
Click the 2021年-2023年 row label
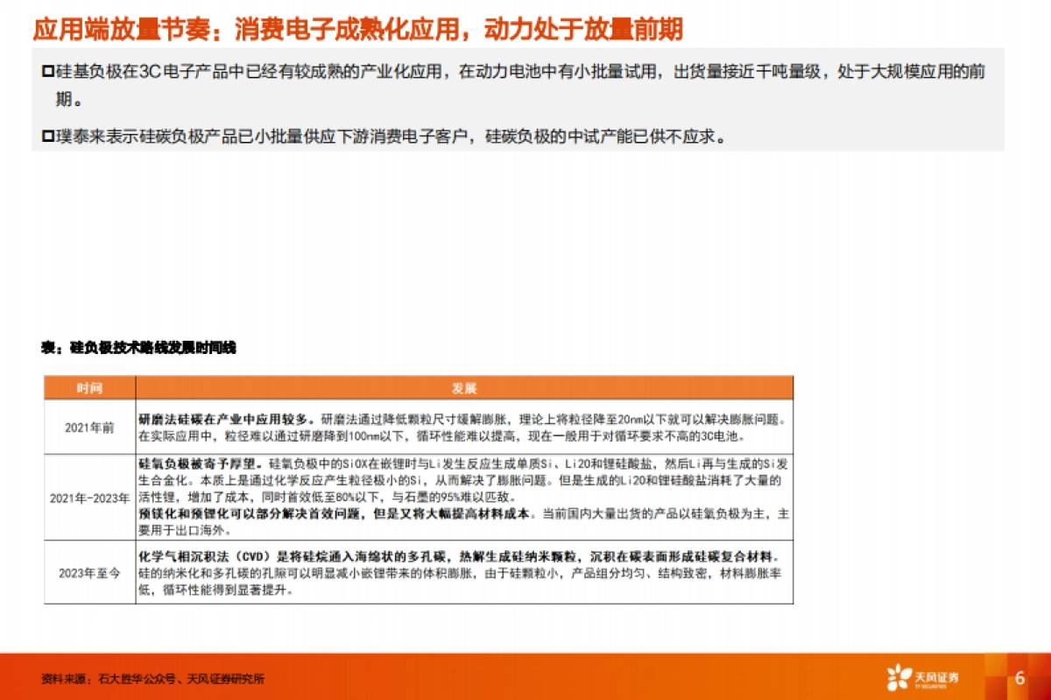click(90, 499)
